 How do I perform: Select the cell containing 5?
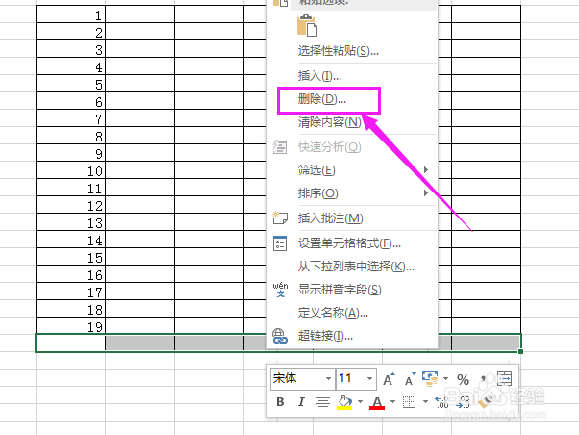coord(70,83)
